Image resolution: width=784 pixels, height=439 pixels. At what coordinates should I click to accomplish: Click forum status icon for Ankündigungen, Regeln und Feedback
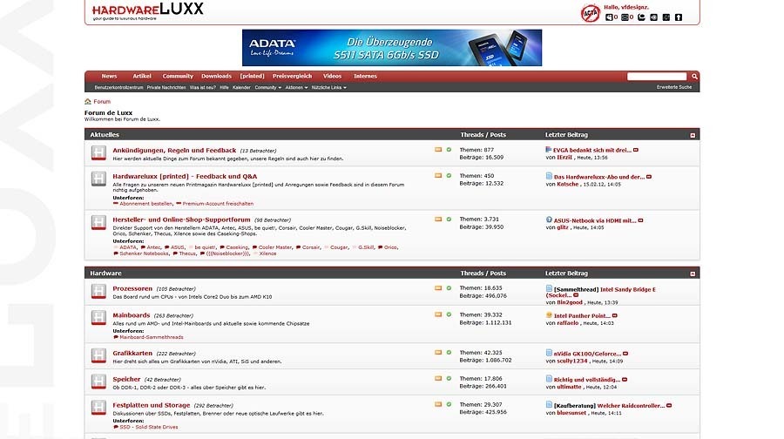coord(98,153)
